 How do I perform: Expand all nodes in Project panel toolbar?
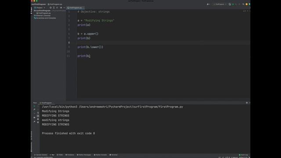pyautogui.click(x=54, y=8)
